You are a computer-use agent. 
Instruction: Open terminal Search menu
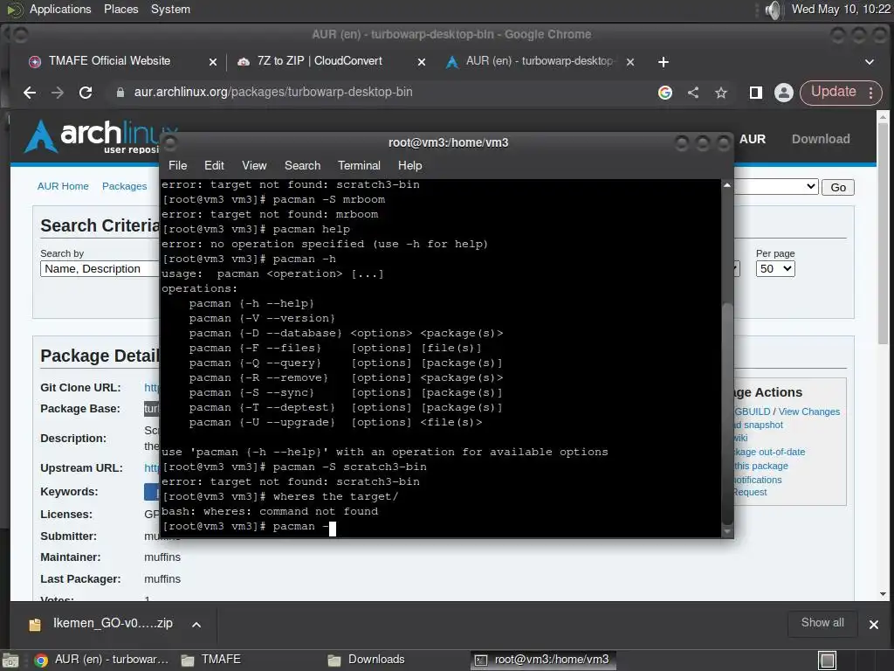click(302, 165)
